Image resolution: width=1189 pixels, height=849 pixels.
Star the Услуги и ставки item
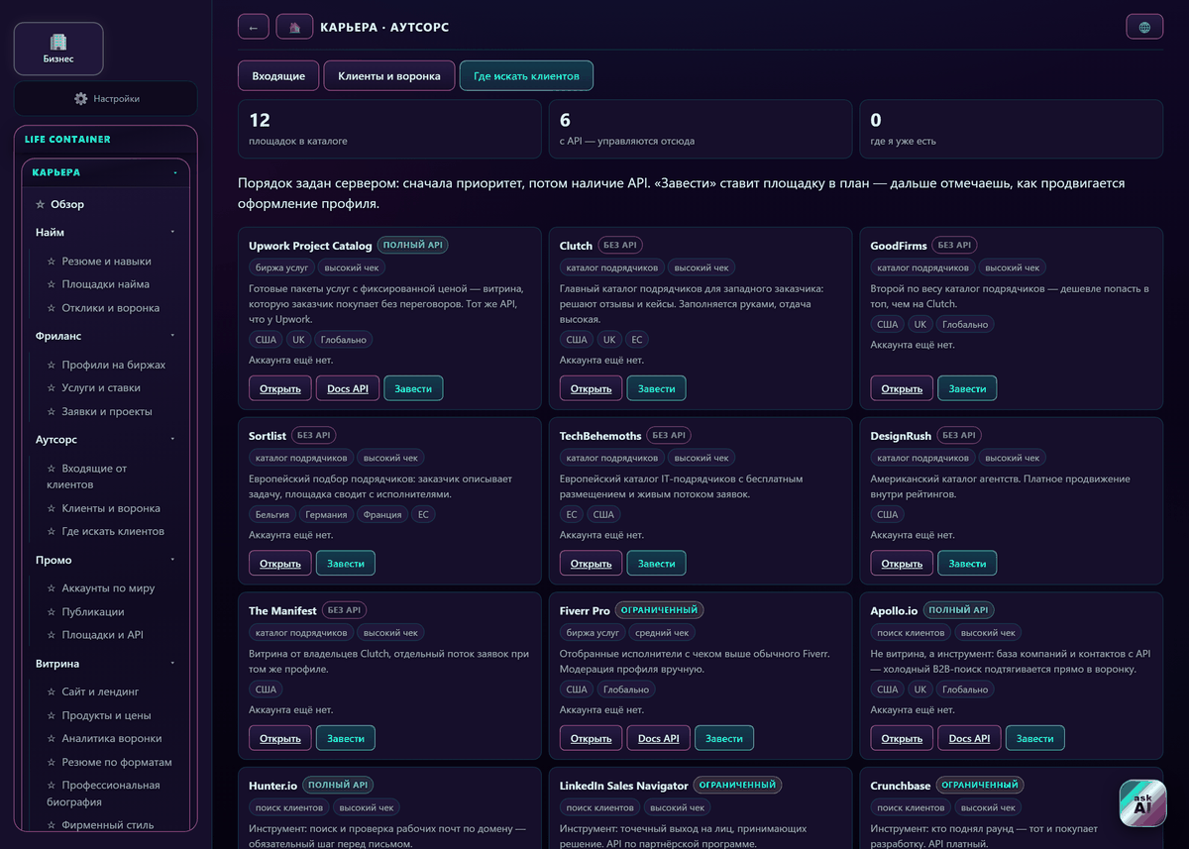point(52,388)
